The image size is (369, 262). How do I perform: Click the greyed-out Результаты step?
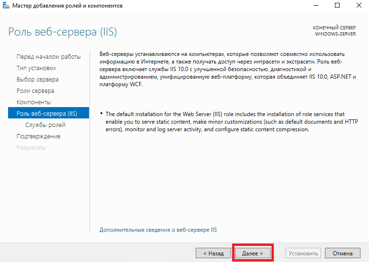pos(31,148)
